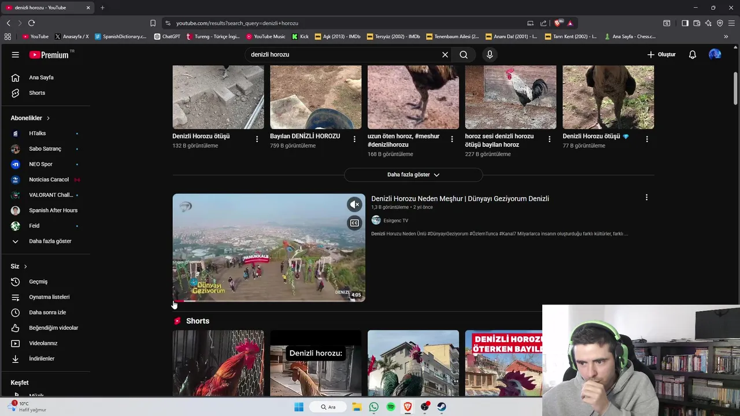Open Spotify from taskbar
Viewport: 740px width, 416px height.
(x=391, y=407)
